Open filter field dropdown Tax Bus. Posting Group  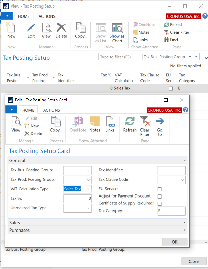(x=190, y=57)
